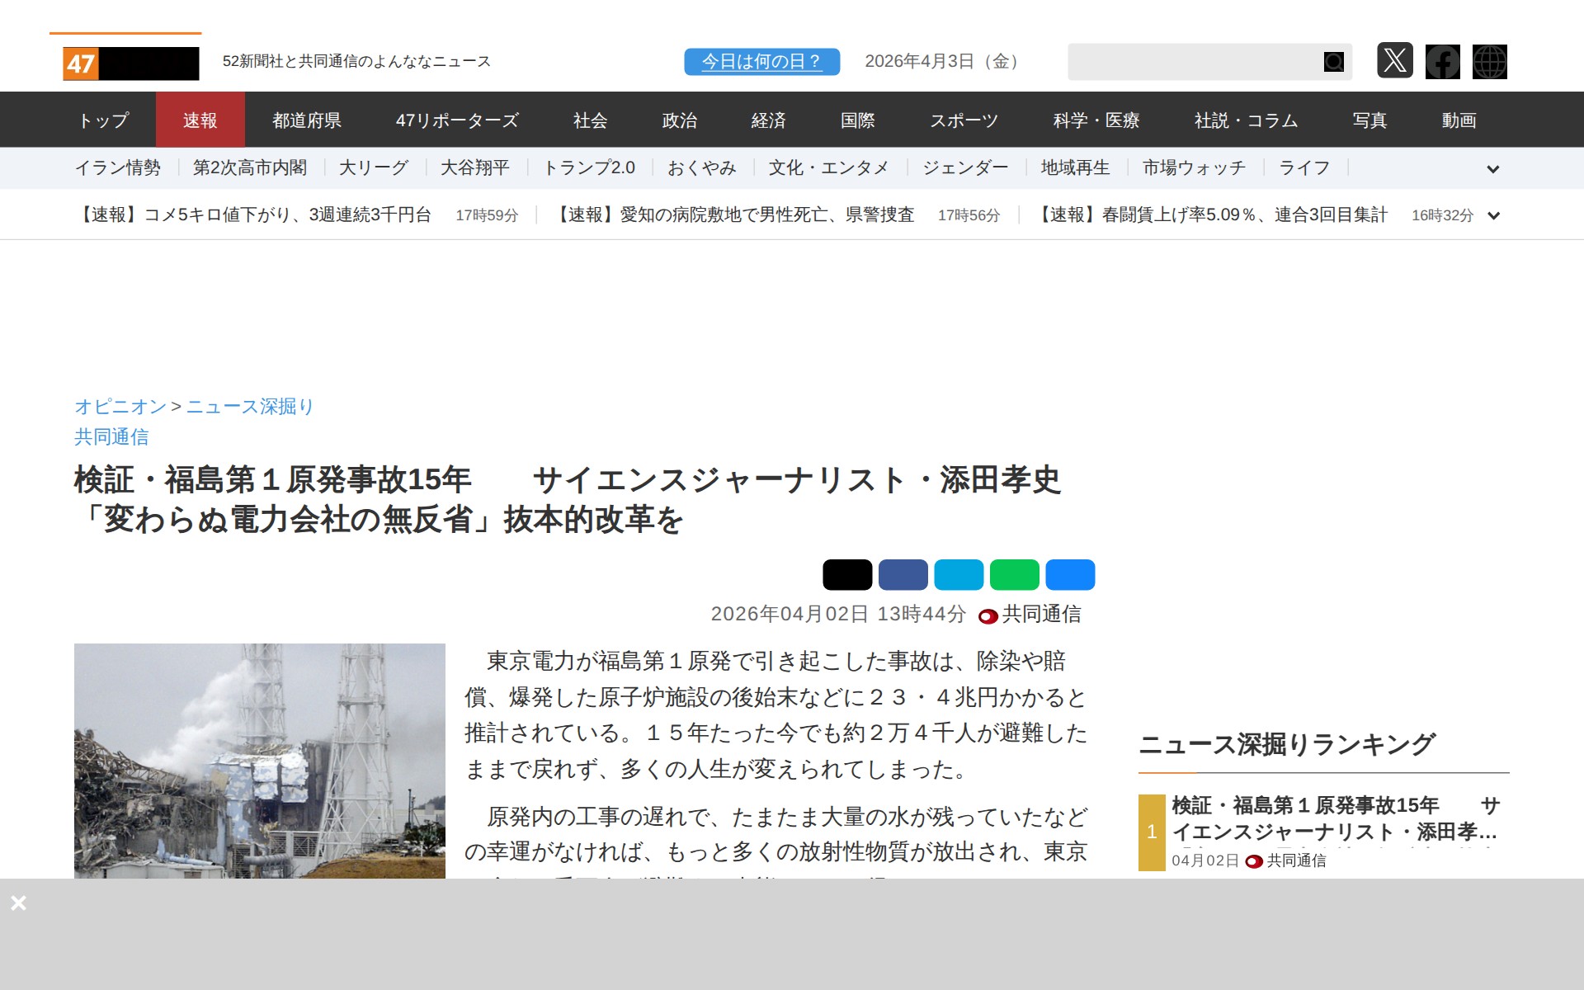Open the Facebook icon in header
Image resolution: width=1584 pixels, height=990 pixels.
[1442, 62]
